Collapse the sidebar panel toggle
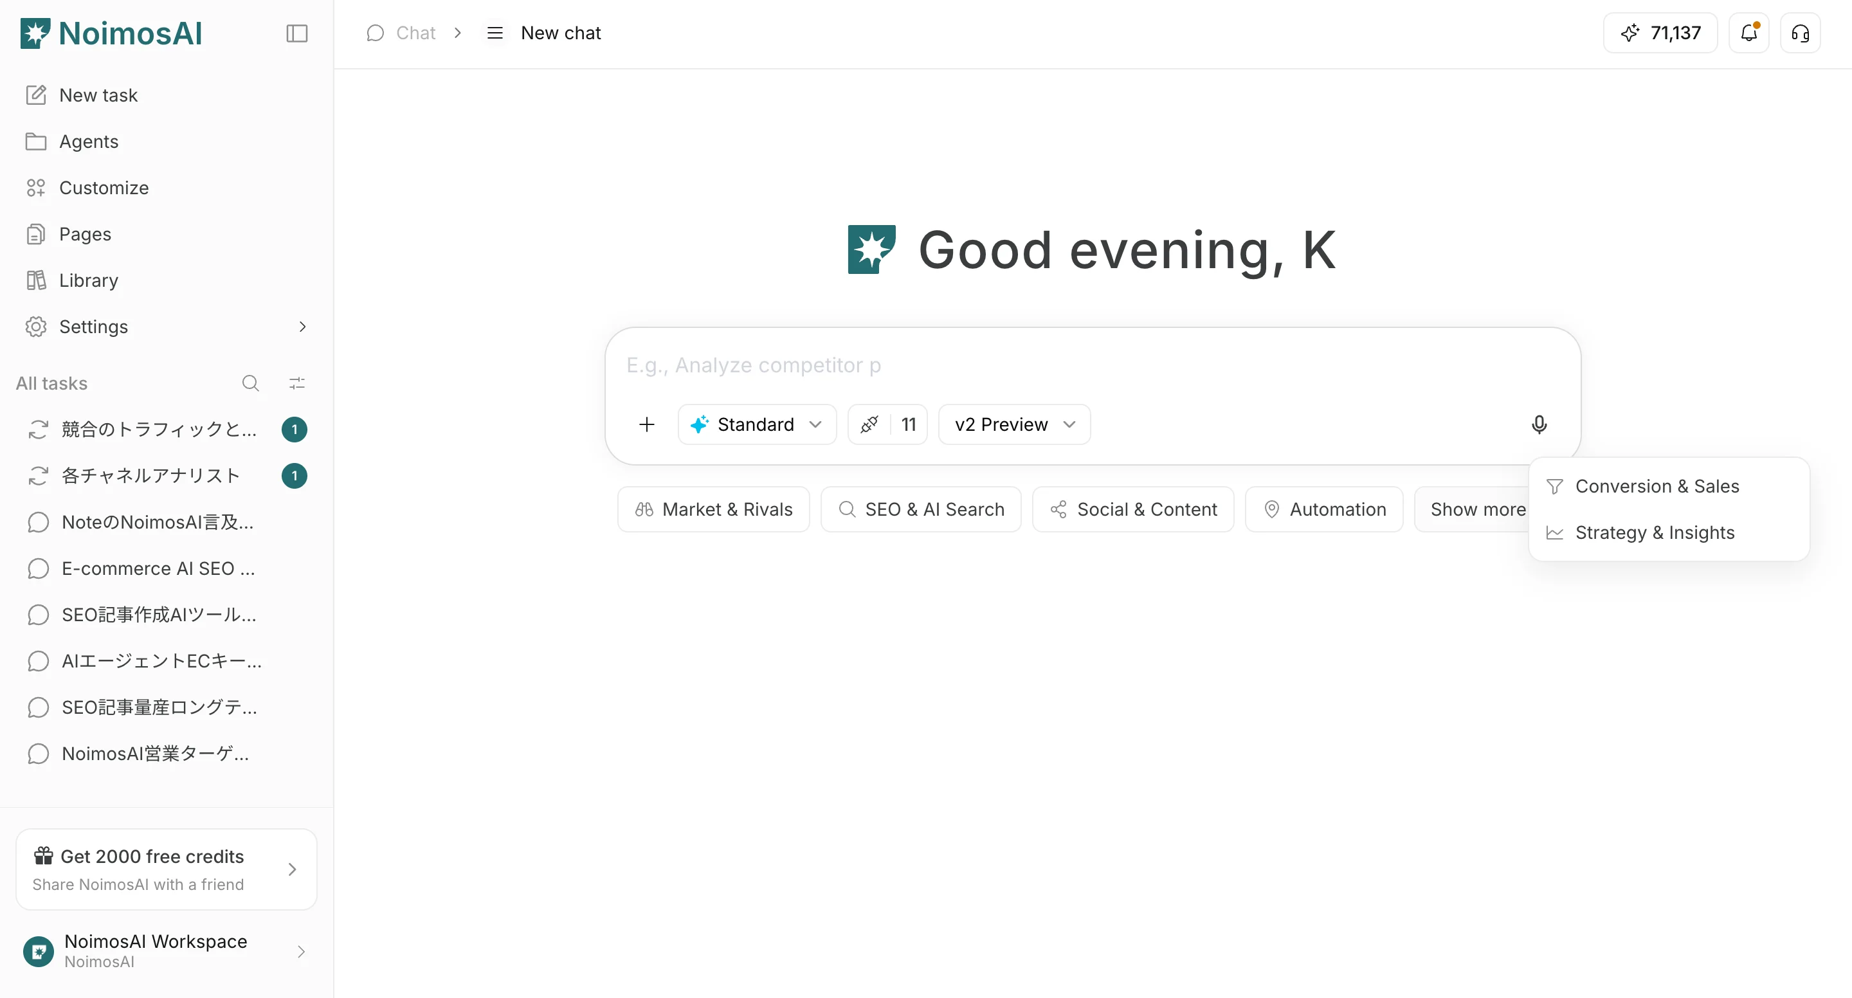 [x=297, y=33]
